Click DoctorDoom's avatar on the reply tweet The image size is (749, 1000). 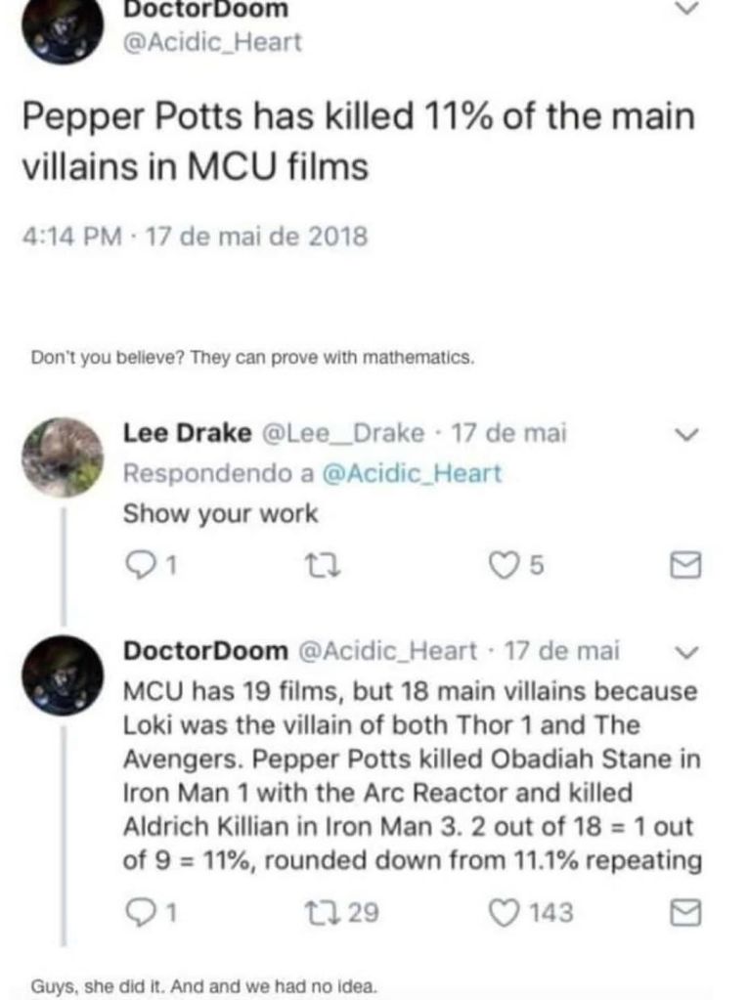click(x=63, y=674)
